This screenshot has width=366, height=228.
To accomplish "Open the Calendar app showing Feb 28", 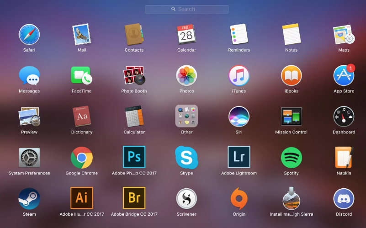I will [186, 35].
